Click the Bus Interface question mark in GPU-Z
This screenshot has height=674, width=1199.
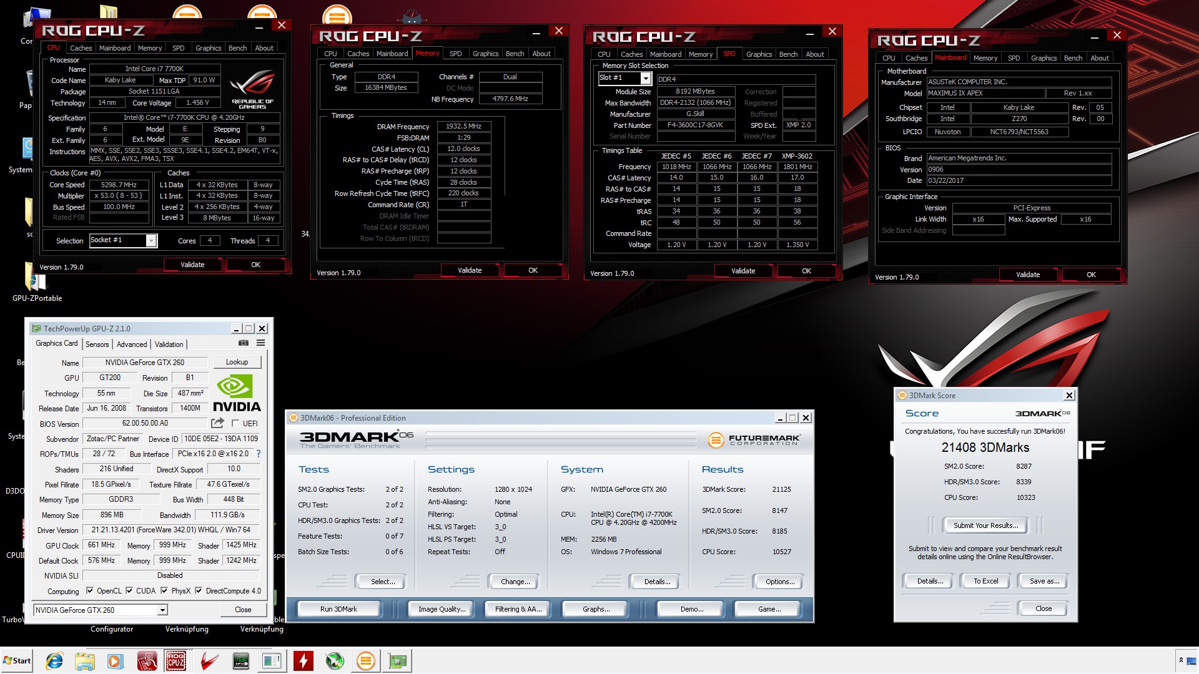pos(259,454)
